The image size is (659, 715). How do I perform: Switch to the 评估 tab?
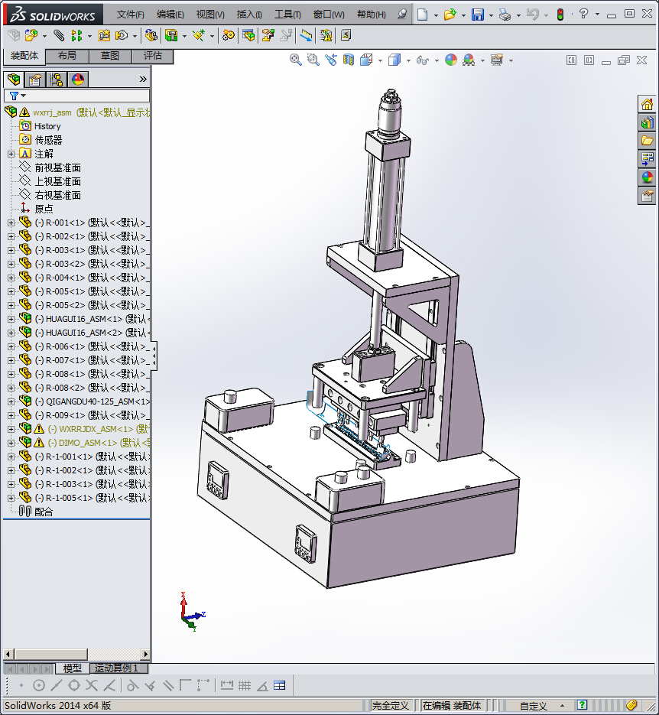click(153, 56)
